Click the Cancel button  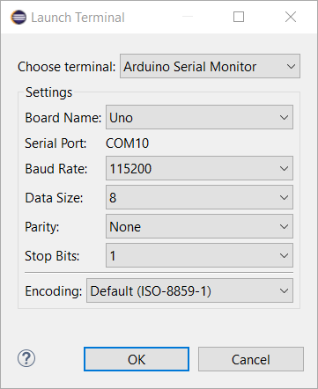[x=251, y=359]
